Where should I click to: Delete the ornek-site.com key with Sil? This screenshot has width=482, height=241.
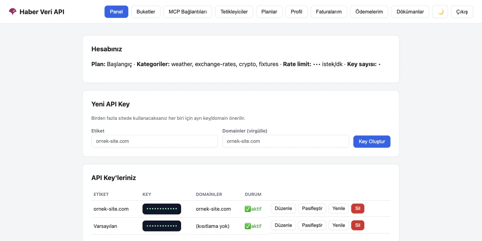(358, 209)
